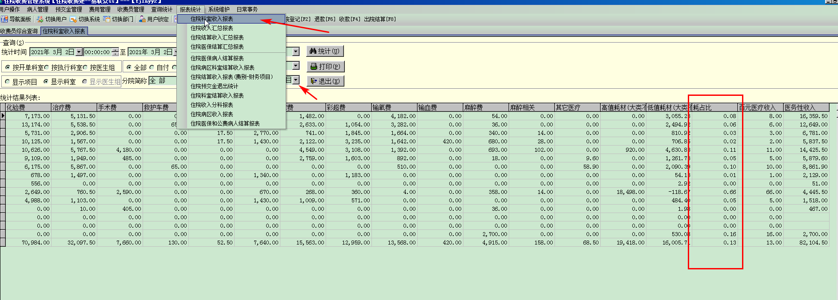This screenshot has width=838, height=300.
Task: Choose 住院科室结算收入报表 menu entry
Action: coord(231,95)
